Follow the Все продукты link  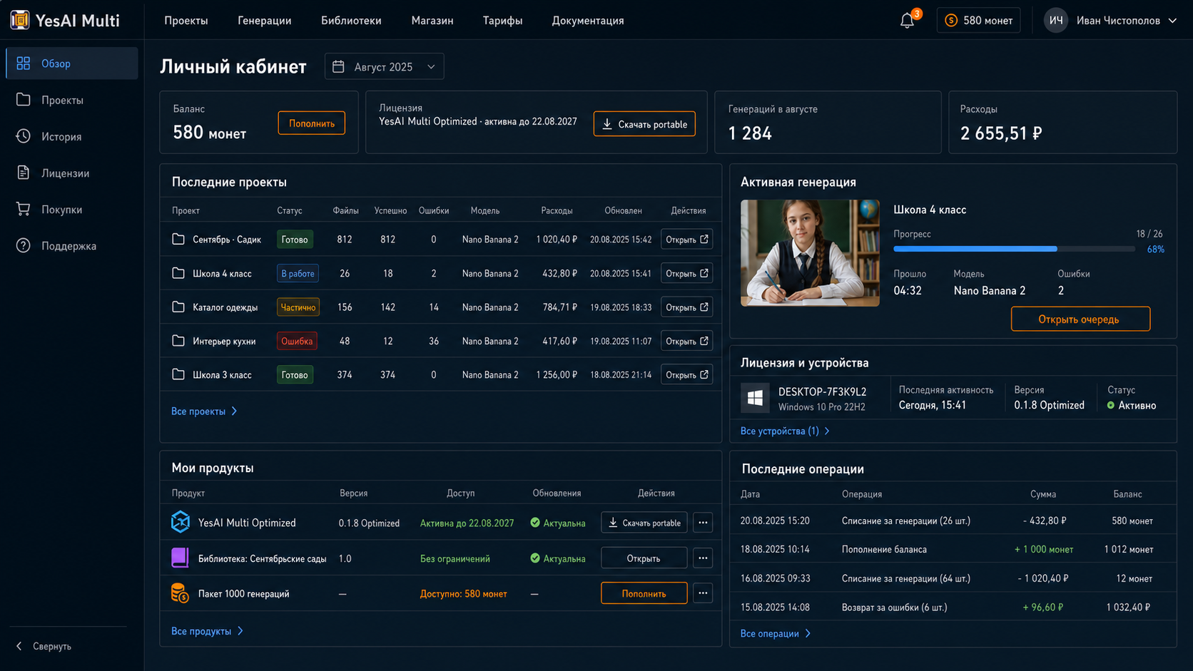[208, 631]
